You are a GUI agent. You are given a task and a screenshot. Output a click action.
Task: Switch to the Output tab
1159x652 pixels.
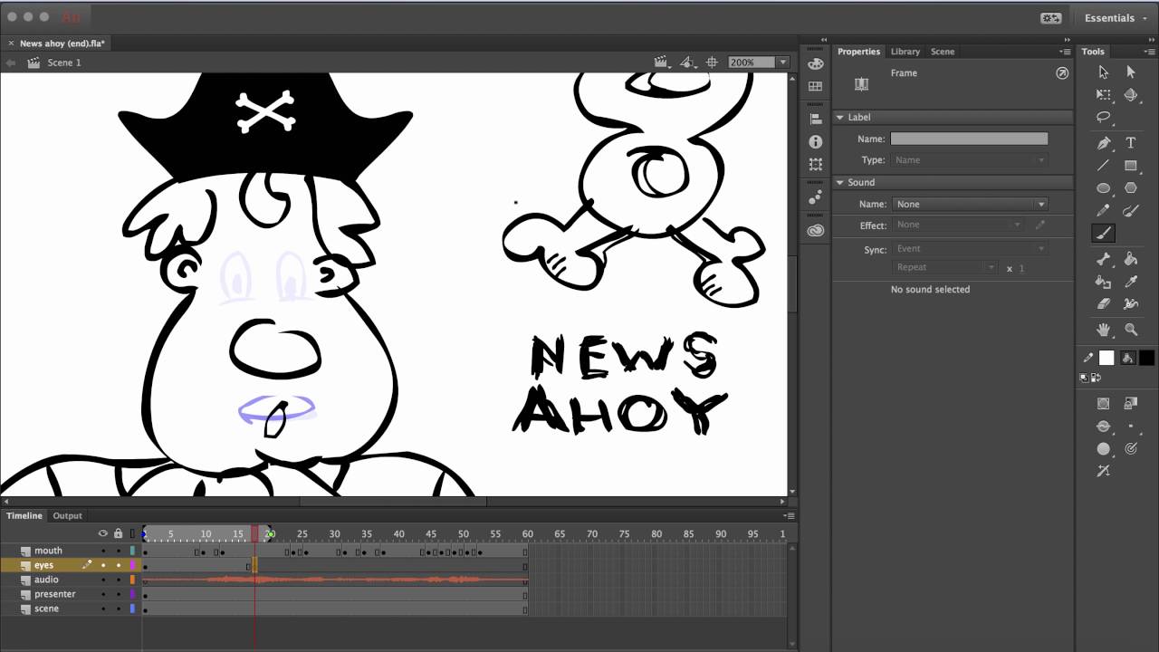point(67,515)
